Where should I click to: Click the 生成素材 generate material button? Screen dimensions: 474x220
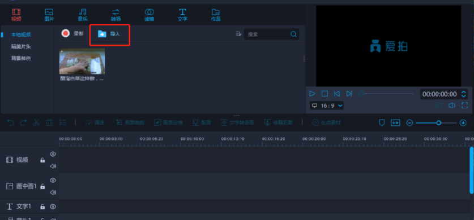327,123
